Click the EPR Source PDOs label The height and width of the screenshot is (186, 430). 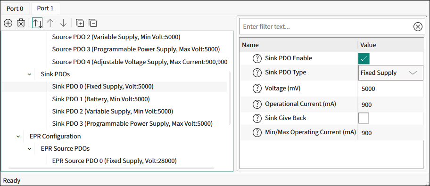click(65, 148)
